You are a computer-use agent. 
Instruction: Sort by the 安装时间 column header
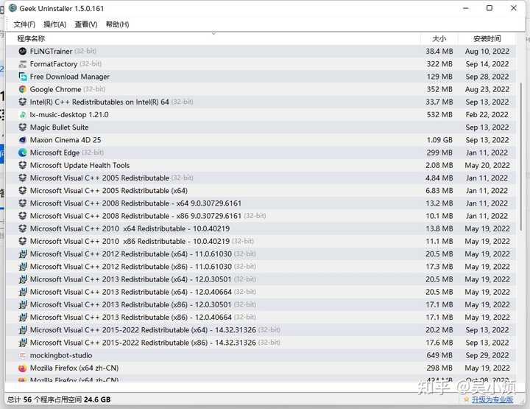point(487,38)
